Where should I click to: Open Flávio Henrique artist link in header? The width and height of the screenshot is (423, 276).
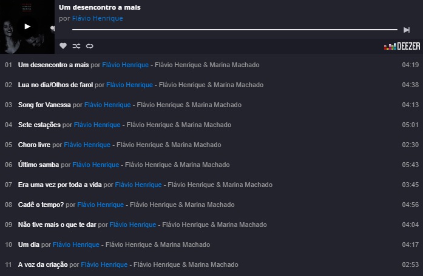coord(97,19)
